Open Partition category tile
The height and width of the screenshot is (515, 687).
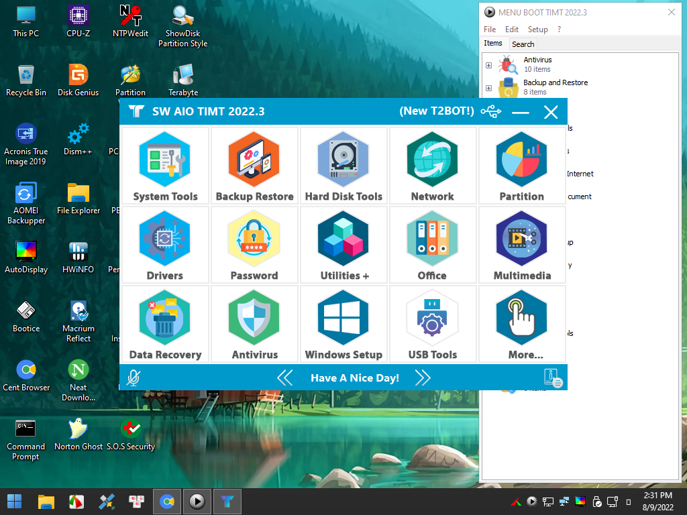522,166
